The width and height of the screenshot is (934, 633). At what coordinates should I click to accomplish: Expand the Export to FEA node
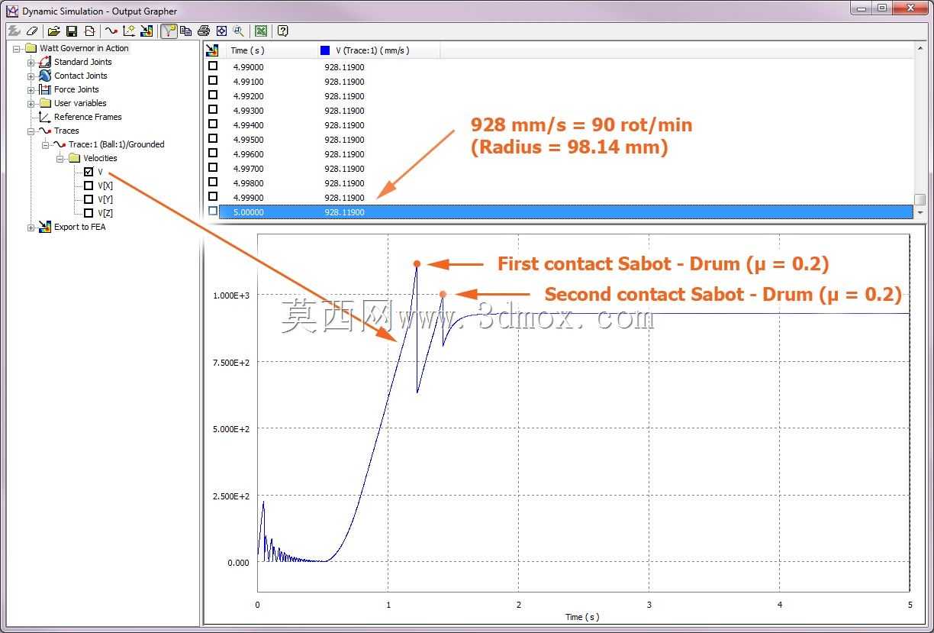pyautogui.click(x=31, y=227)
